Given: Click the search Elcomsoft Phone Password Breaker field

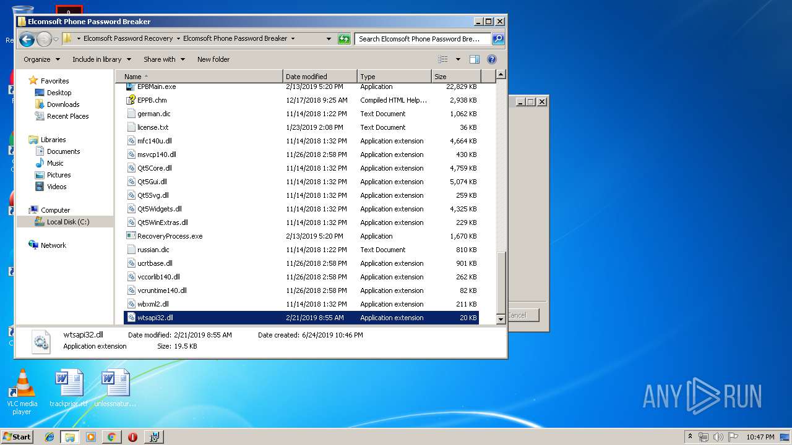Looking at the screenshot, I should 423,39.
